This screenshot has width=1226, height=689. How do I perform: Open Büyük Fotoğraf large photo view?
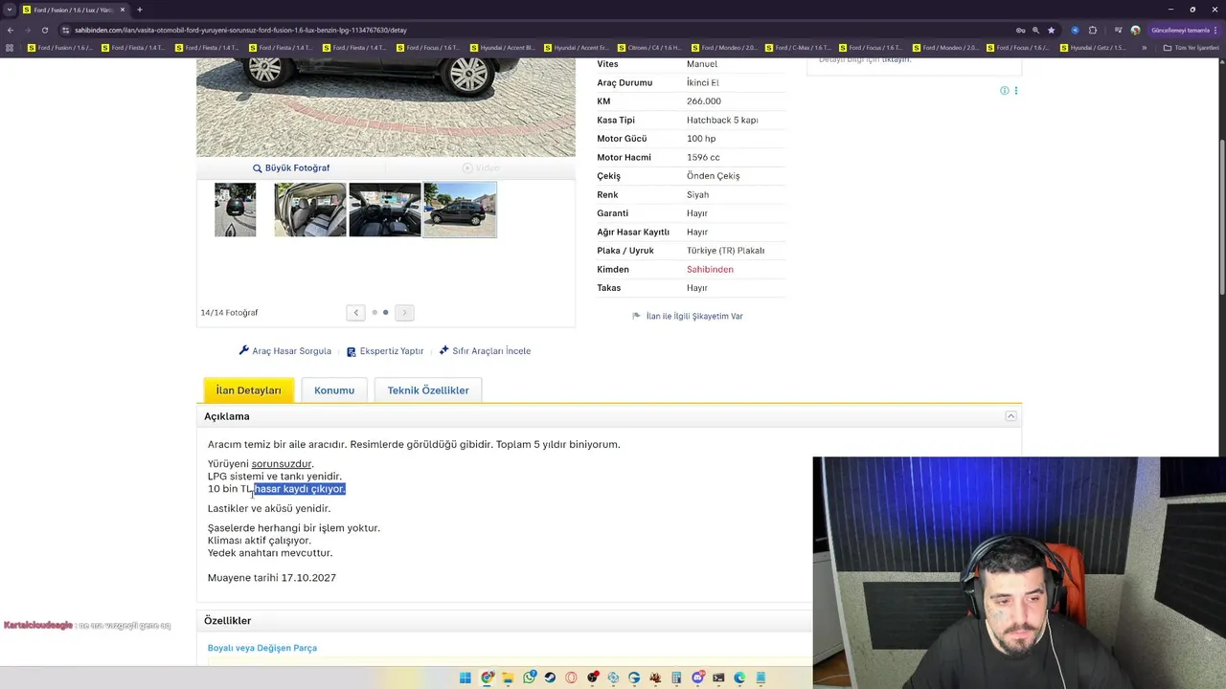point(291,167)
